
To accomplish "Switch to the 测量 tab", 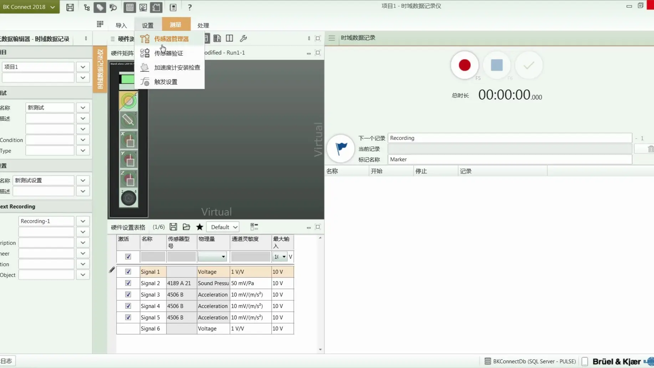I will pos(176,25).
